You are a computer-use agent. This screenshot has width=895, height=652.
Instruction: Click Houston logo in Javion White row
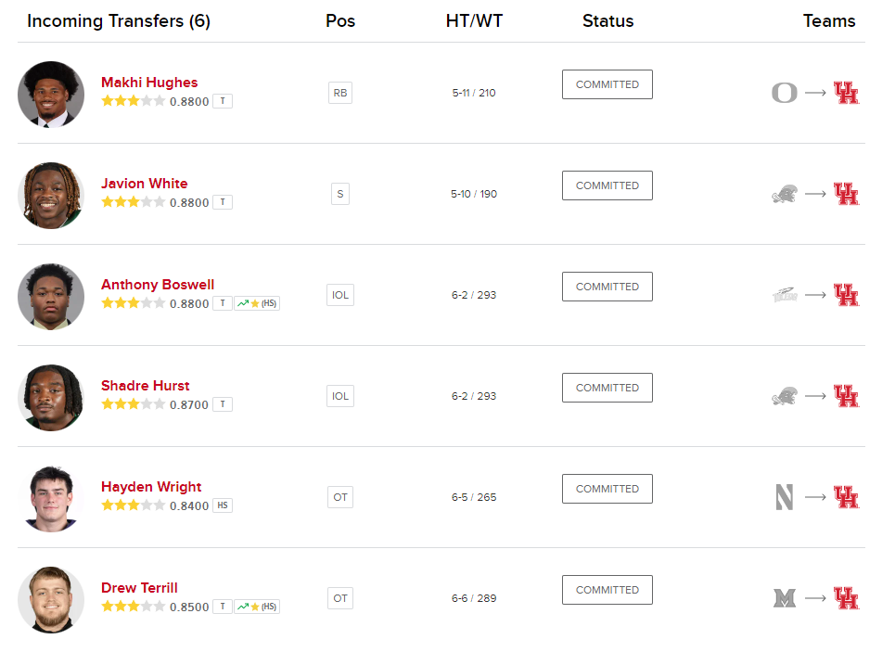pos(846,194)
